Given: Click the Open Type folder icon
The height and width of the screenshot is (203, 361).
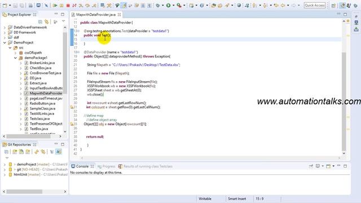Looking at the screenshot, I should click(213, 5).
